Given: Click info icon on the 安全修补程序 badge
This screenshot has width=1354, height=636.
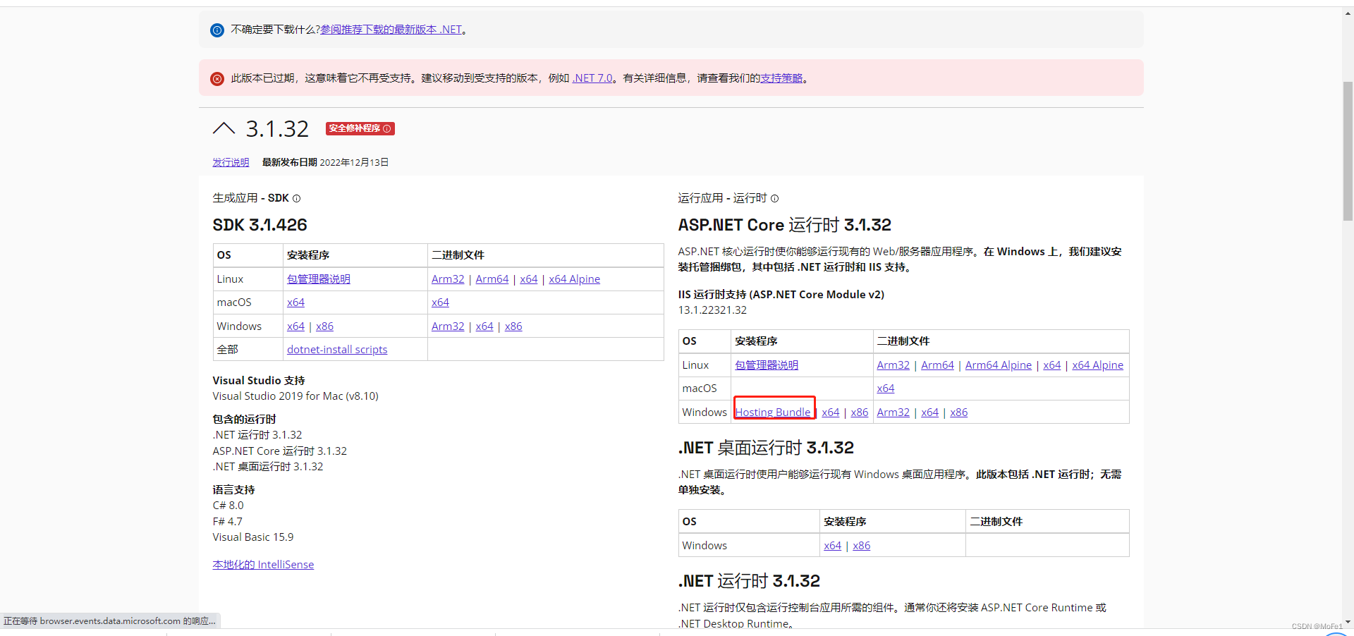Looking at the screenshot, I should 386,128.
